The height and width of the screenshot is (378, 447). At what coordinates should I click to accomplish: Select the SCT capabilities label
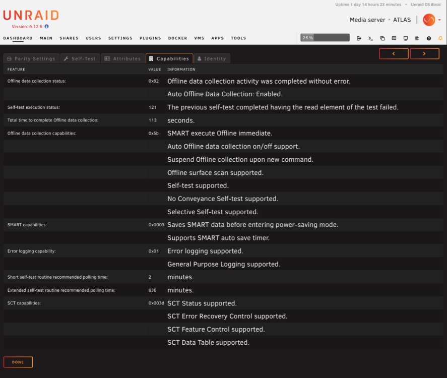(x=24, y=303)
